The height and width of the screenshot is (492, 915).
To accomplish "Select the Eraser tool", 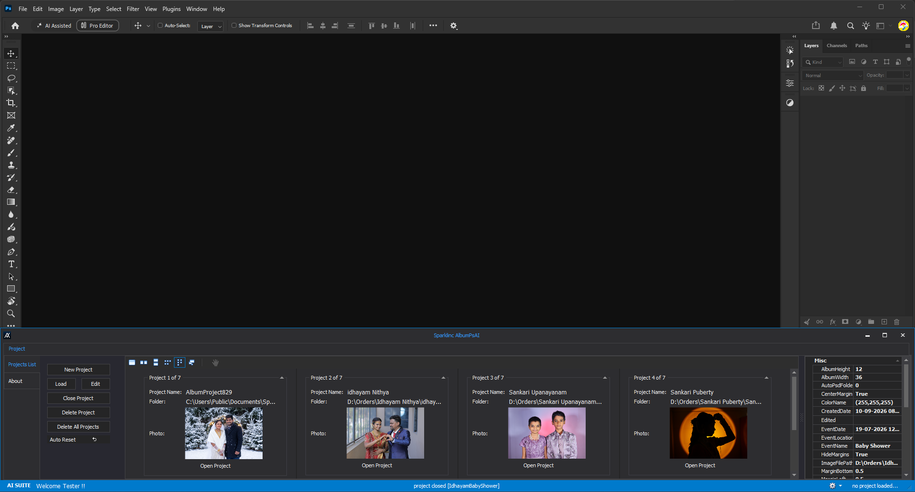I will [11, 190].
